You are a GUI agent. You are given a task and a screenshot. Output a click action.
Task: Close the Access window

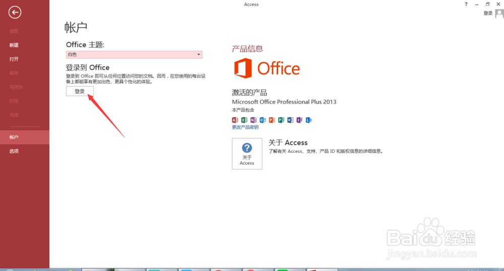[x=498, y=4]
